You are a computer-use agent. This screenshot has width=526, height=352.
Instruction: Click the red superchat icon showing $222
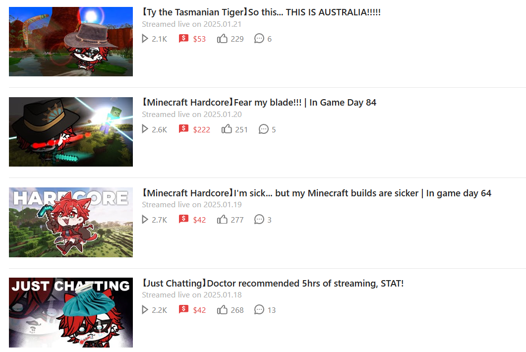coord(183,128)
